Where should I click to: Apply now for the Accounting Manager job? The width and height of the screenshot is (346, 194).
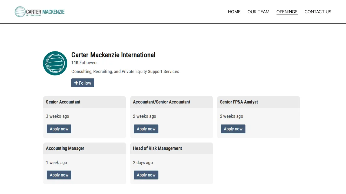point(59,175)
